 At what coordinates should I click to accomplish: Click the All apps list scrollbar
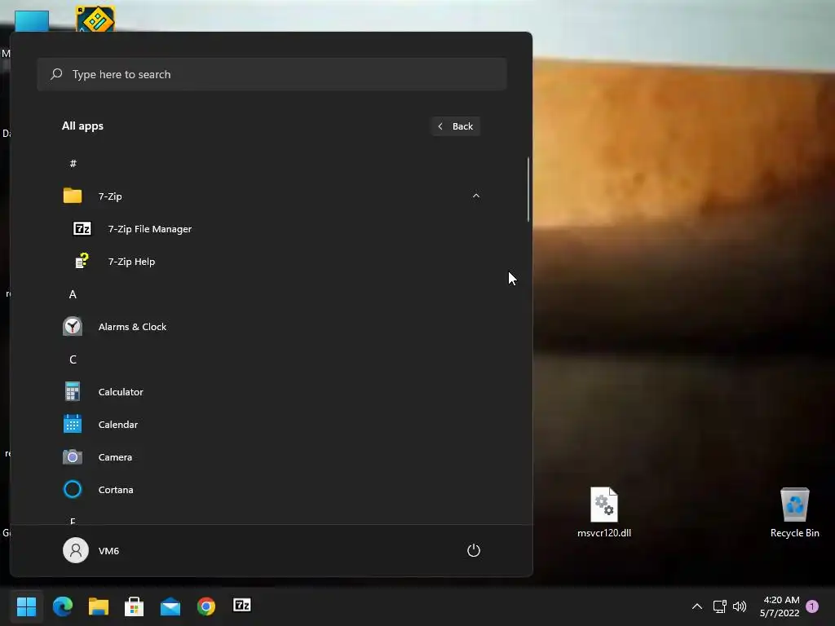tap(528, 189)
